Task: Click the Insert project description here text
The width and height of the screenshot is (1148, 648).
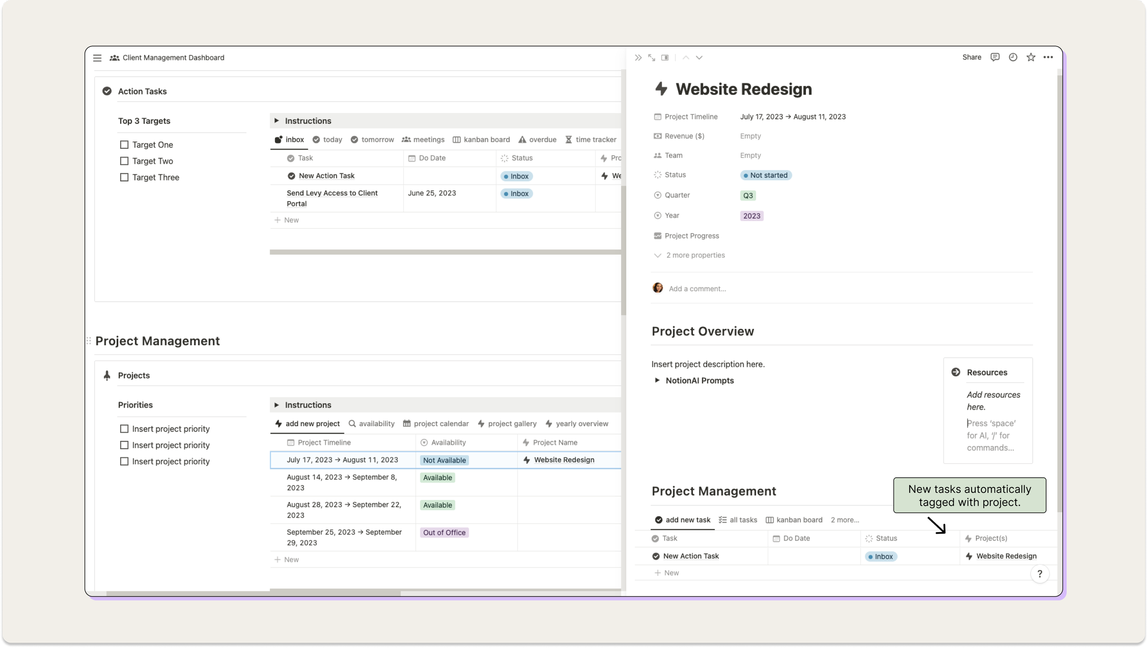Action: 708,364
